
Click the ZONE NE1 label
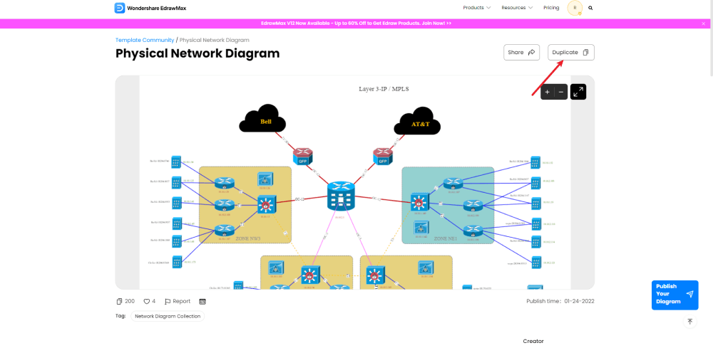click(x=446, y=238)
